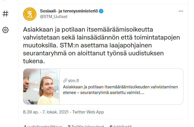View the 1 uudelleentwiittaus retweet count
The width and height of the screenshot is (194, 127).
[43, 126]
